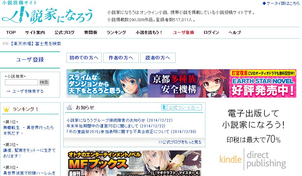302x176 pixels.
Task: Go to ユーザ登録 in the top menu
Action: (183, 33)
